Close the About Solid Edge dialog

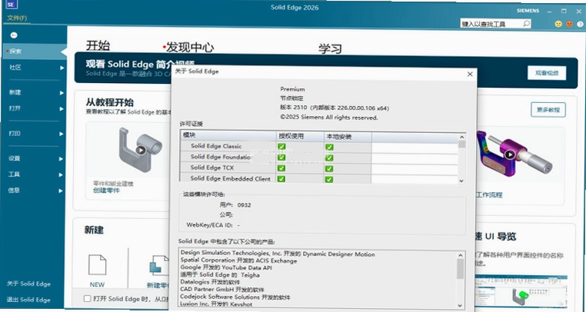tap(470, 74)
